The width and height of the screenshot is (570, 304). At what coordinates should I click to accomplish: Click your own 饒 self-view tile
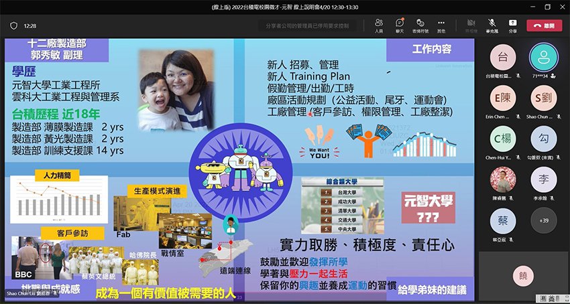(524, 277)
